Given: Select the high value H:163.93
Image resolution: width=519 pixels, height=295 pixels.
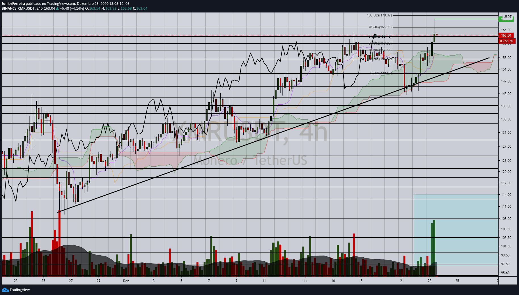Looking at the screenshot, I should coord(109,9).
